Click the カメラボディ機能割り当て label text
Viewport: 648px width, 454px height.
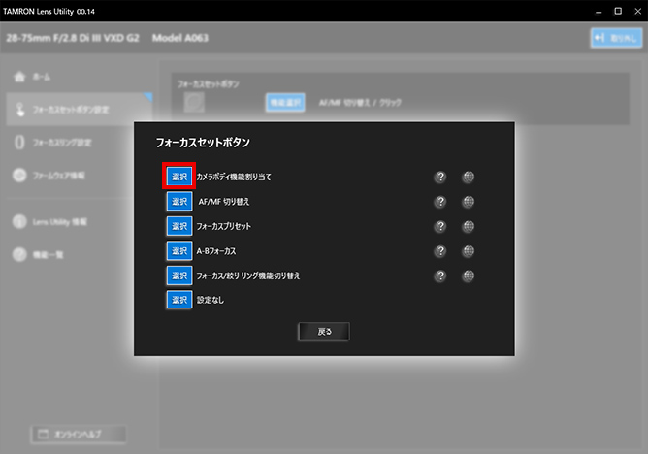pyautogui.click(x=234, y=177)
